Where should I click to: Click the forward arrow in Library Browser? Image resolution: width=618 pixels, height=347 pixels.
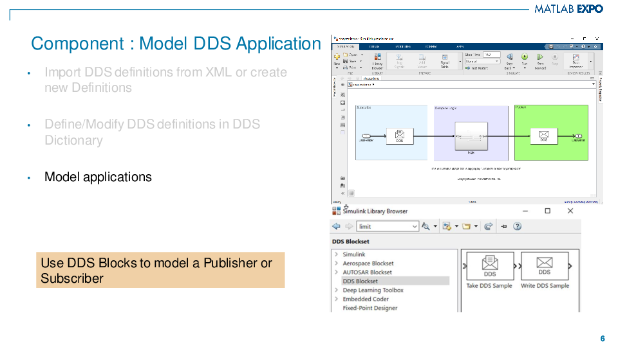click(x=349, y=226)
